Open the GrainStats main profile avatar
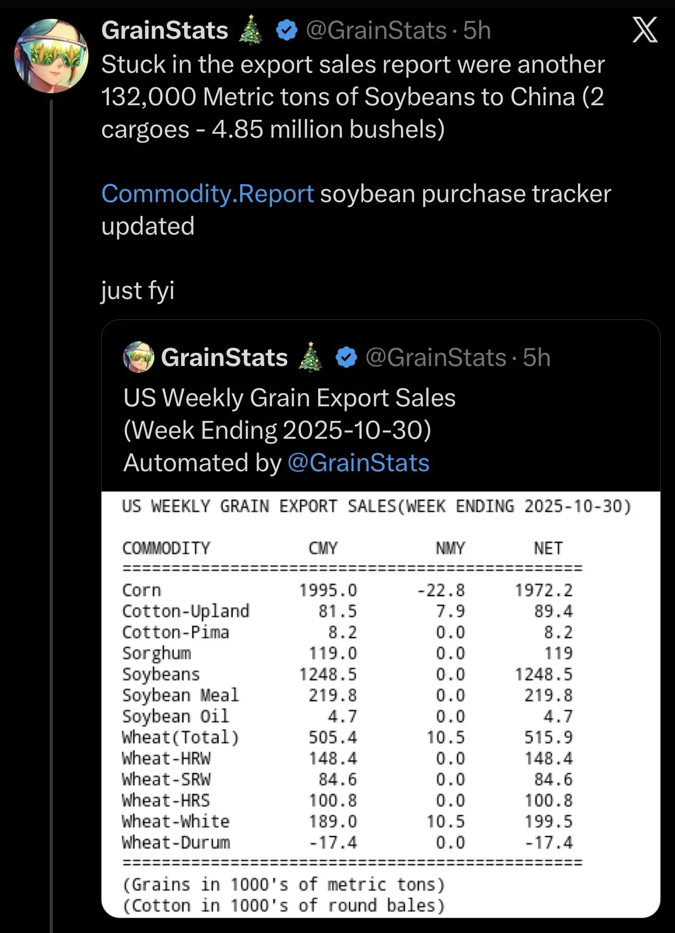Viewport: 675px width, 933px height. [51, 56]
